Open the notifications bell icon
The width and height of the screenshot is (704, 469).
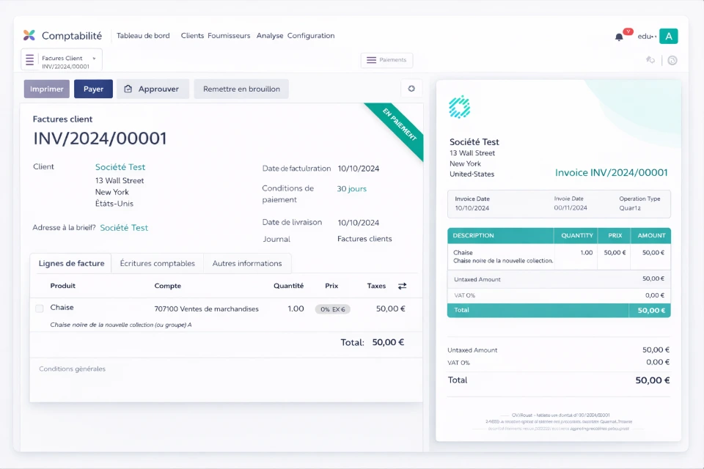click(x=619, y=37)
